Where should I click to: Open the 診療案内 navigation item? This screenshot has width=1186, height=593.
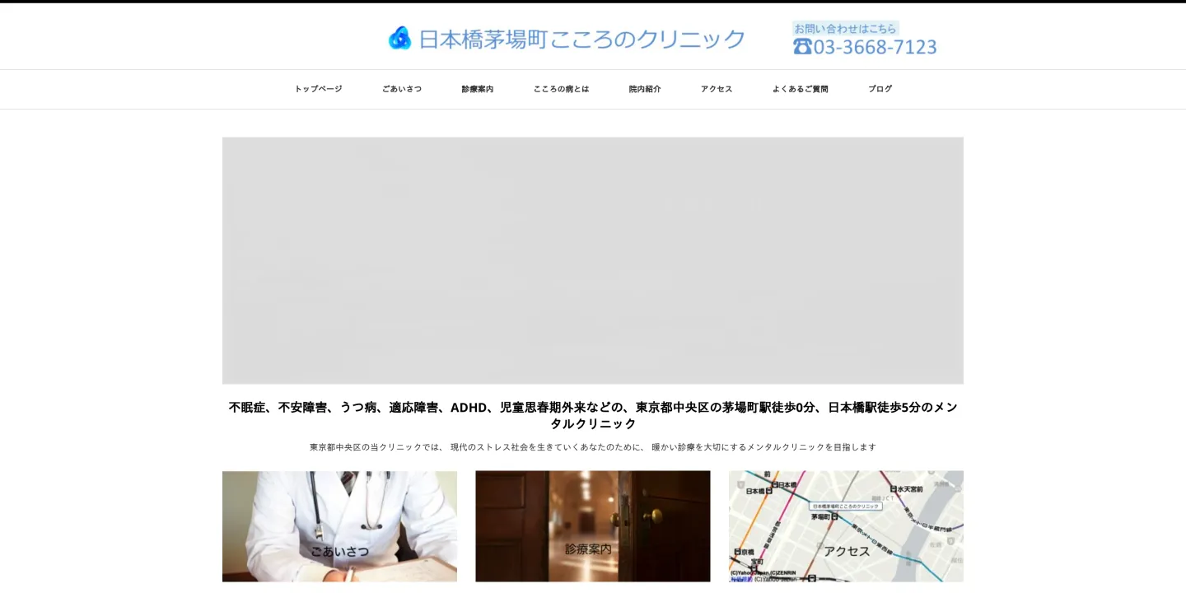478,89
